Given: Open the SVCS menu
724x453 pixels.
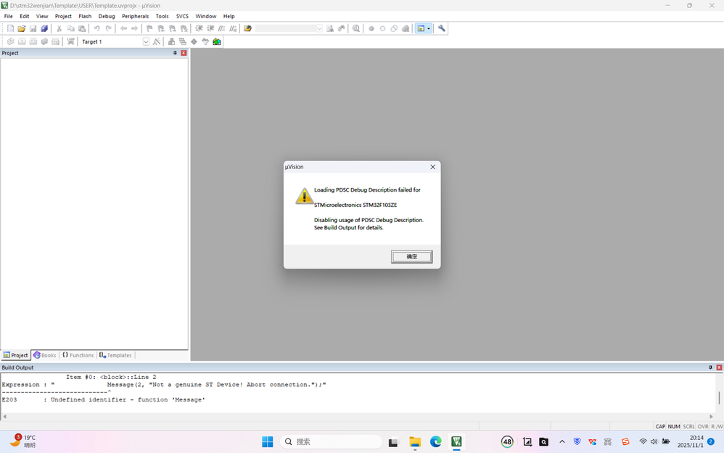Looking at the screenshot, I should [x=182, y=16].
